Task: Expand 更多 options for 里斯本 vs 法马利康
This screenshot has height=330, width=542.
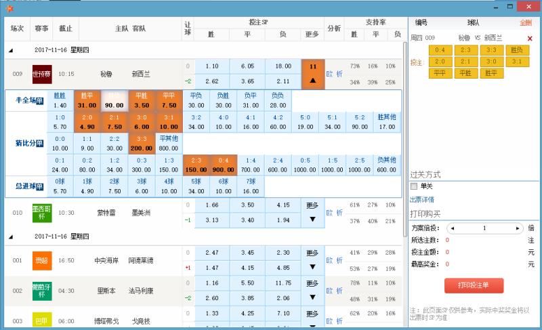Action: pyautogui.click(x=312, y=291)
